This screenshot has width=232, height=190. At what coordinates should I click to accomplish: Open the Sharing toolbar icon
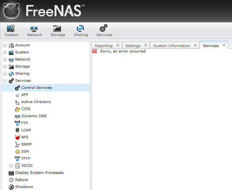[81, 31]
